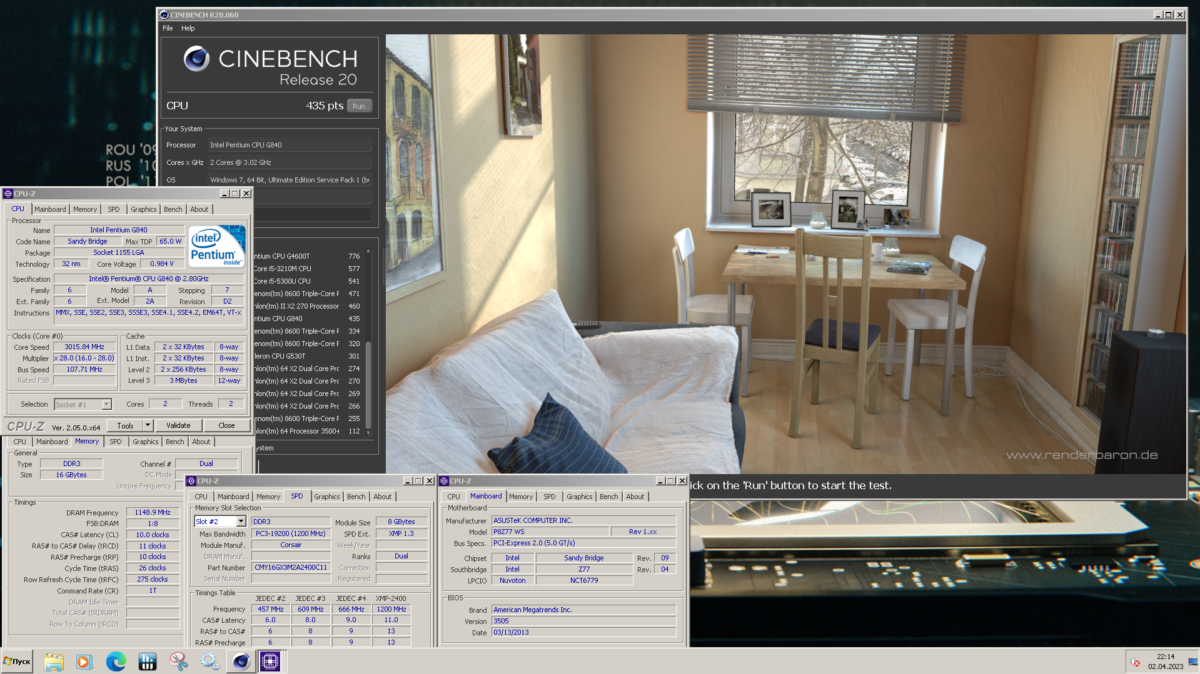Open the HWiNFO taskbar icon
1200x674 pixels.
click(x=148, y=662)
